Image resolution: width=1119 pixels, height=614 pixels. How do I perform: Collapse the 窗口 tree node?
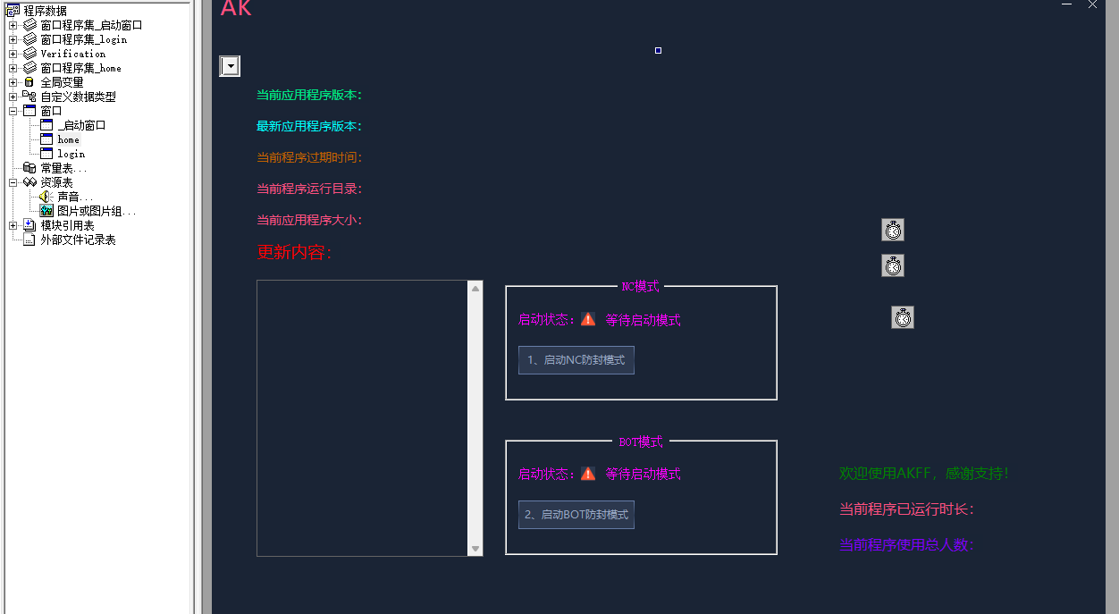13,111
